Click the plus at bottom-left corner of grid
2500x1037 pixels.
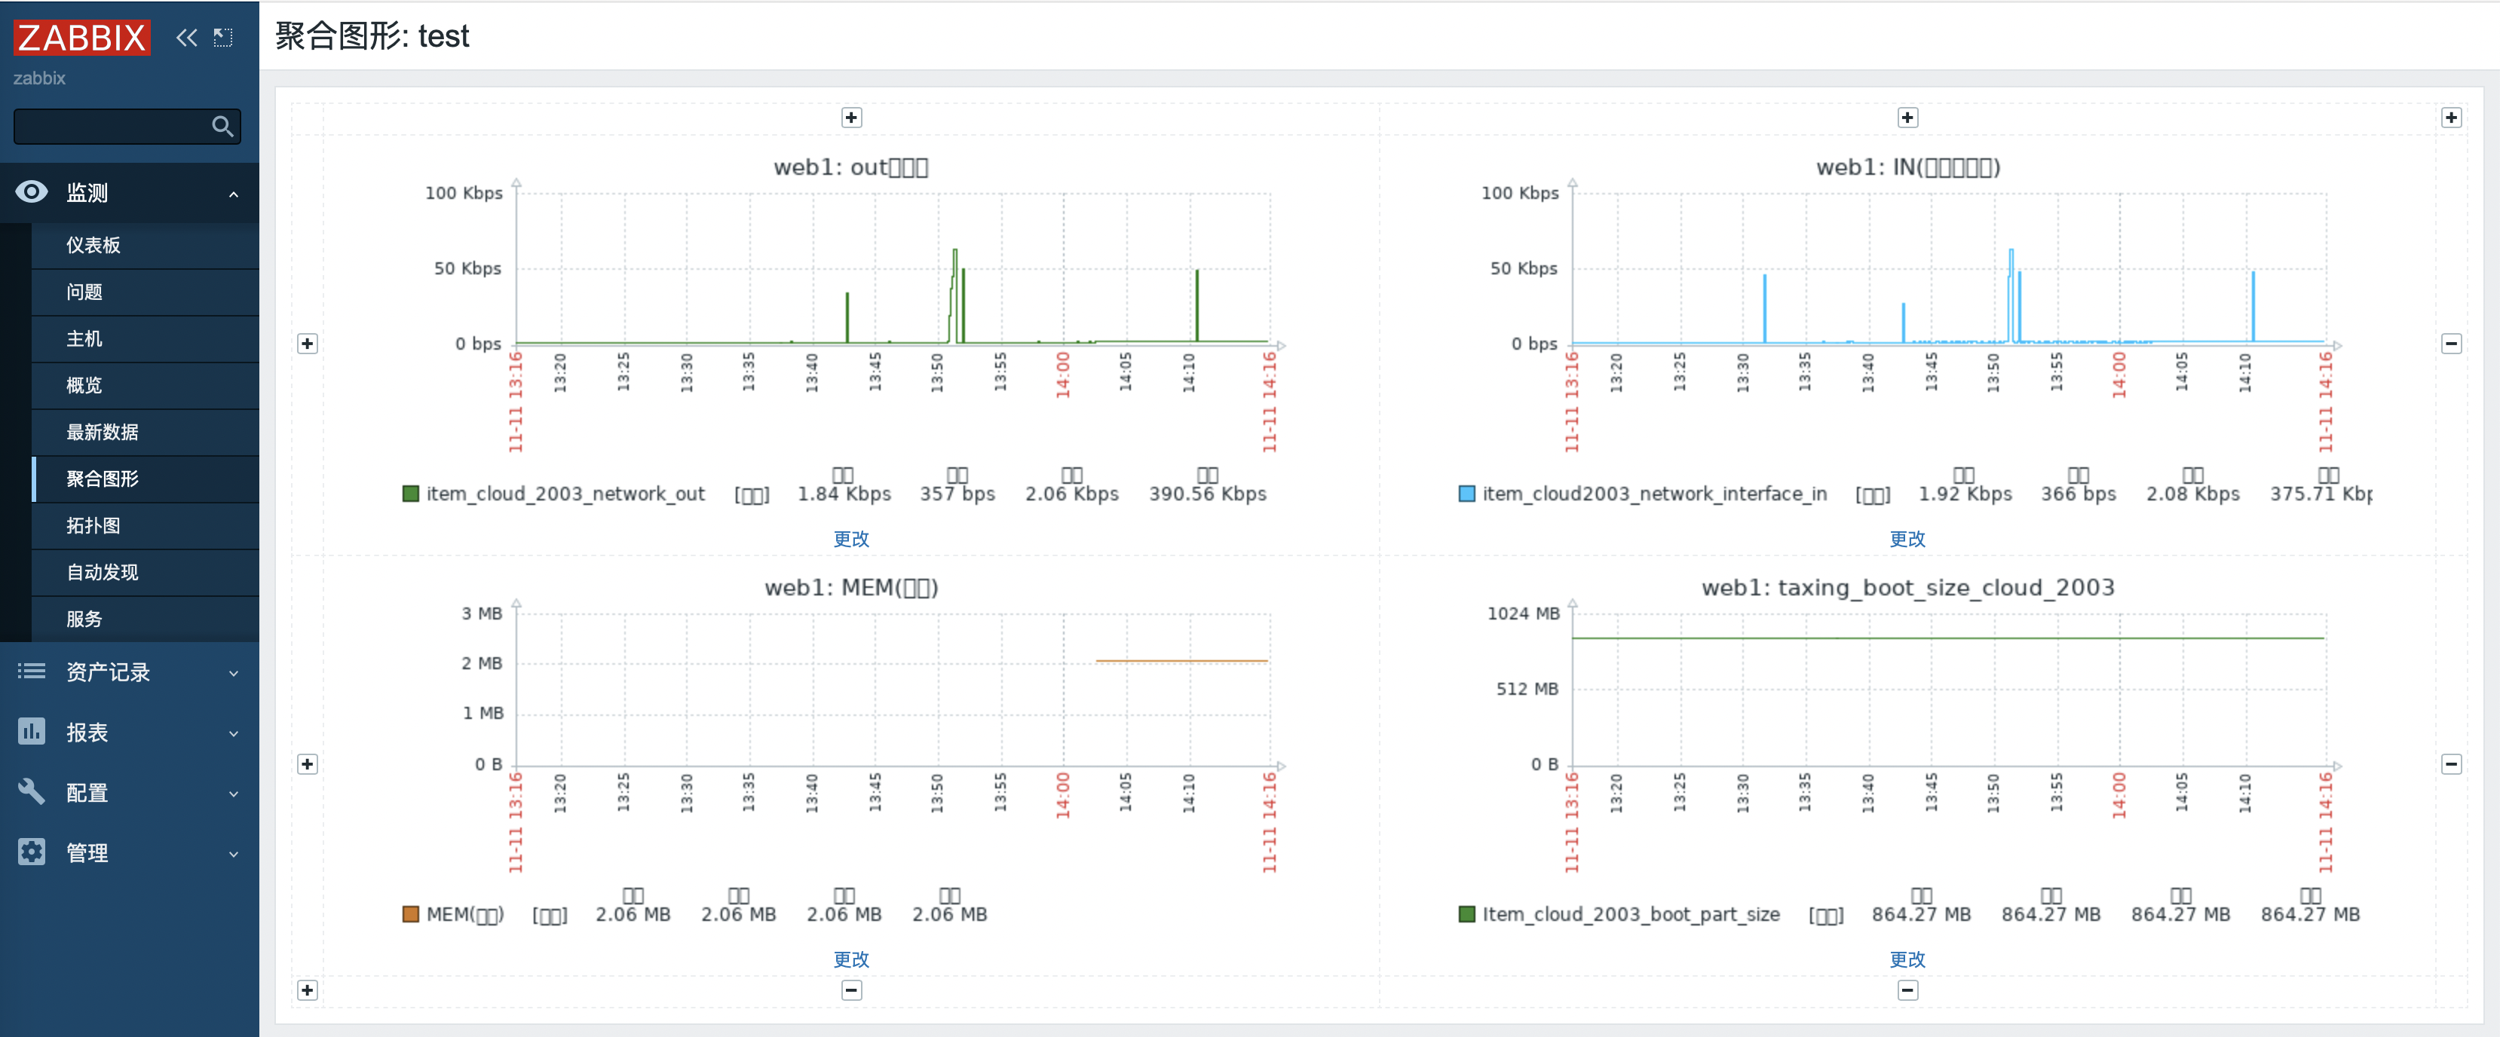tap(308, 990)
